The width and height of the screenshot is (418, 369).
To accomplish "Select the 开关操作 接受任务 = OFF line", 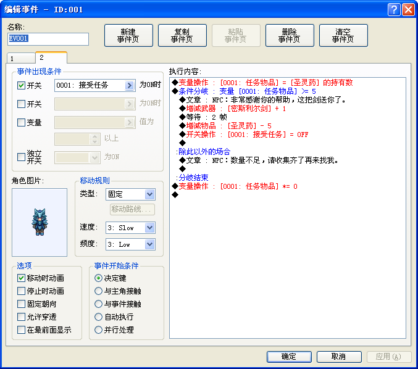I will (x=244, y=135).
